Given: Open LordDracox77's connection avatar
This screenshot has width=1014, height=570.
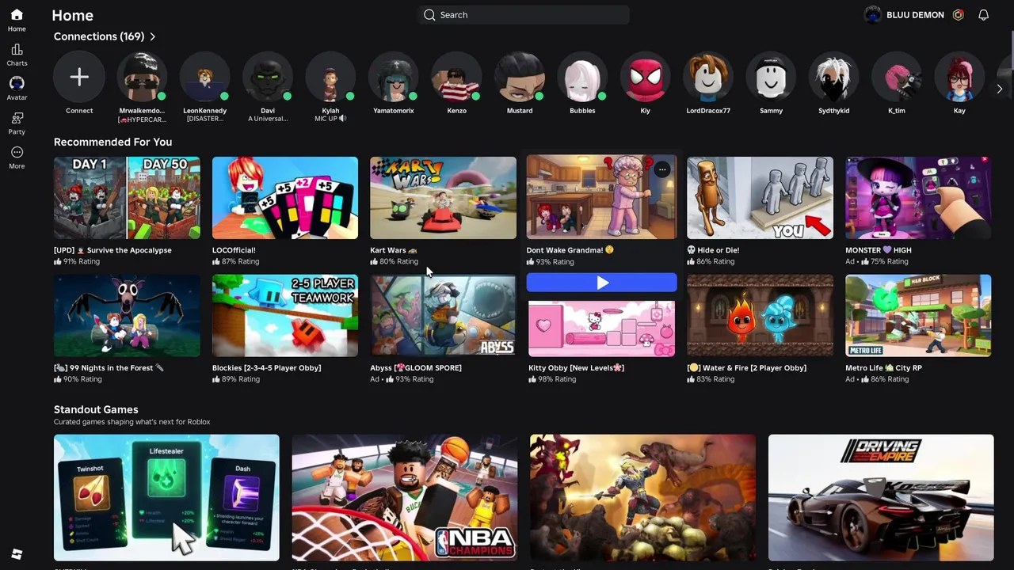Looking at the screenshot, I should tap(708, 77).
